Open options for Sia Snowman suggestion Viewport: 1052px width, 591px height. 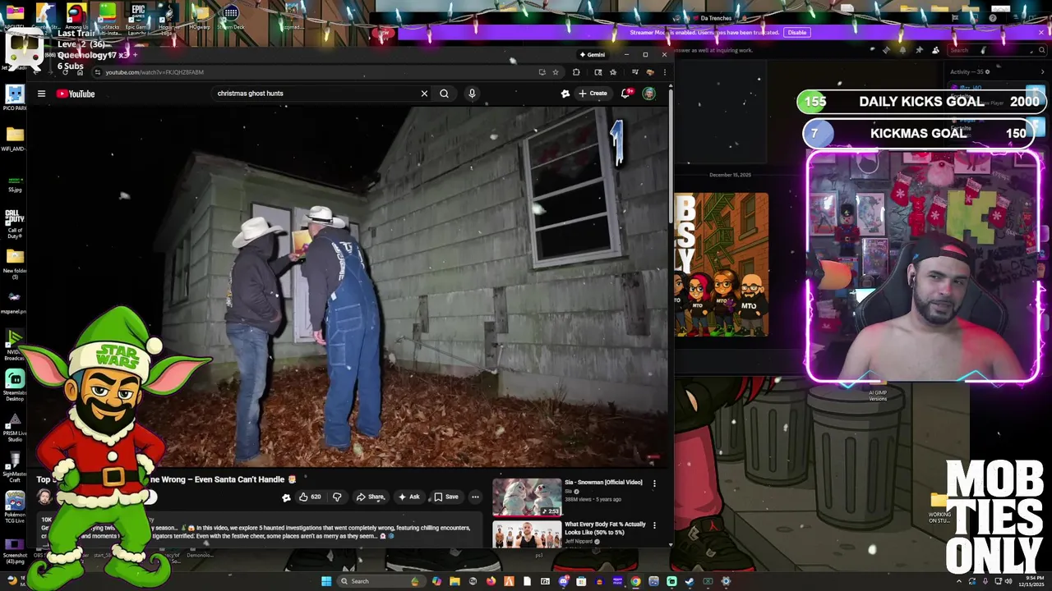[x=654, y=483]
